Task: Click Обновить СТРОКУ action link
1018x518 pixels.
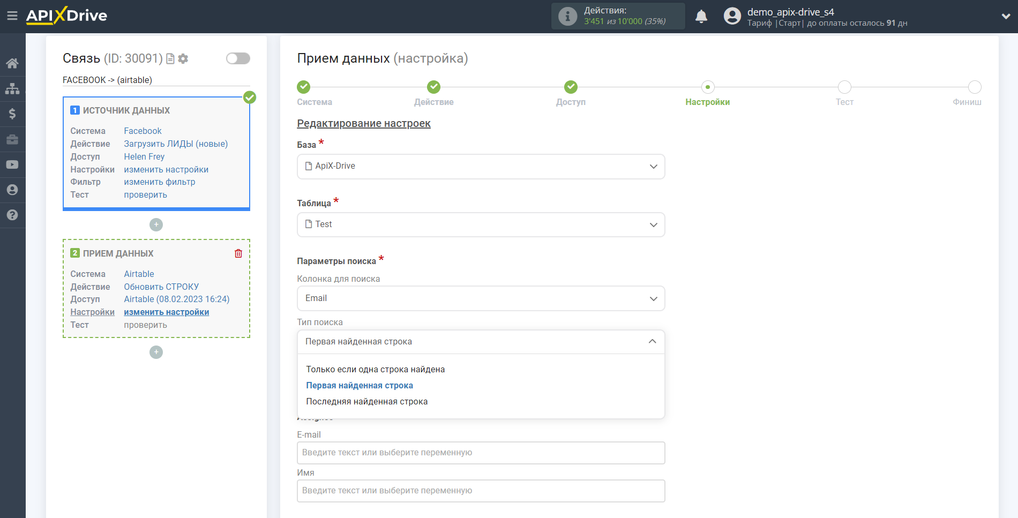Action: click(161, 287)
